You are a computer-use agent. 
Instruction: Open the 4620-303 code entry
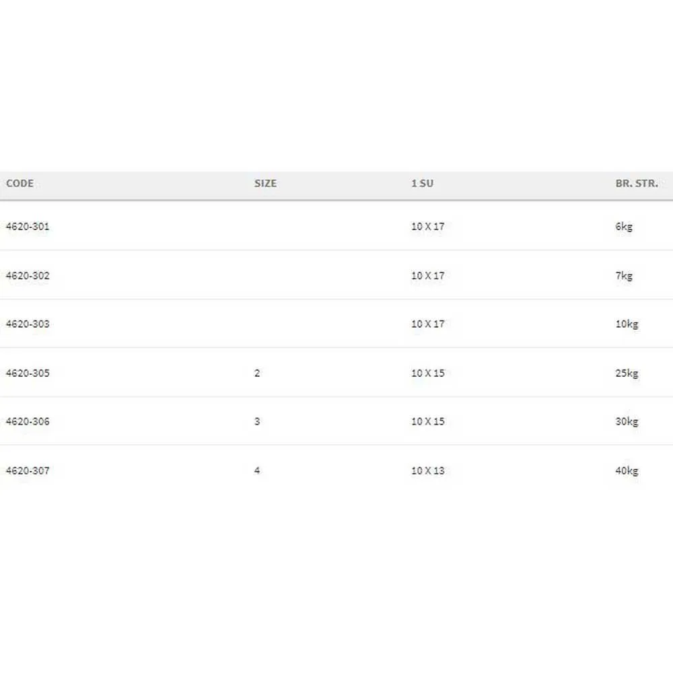tap(28, 324)
